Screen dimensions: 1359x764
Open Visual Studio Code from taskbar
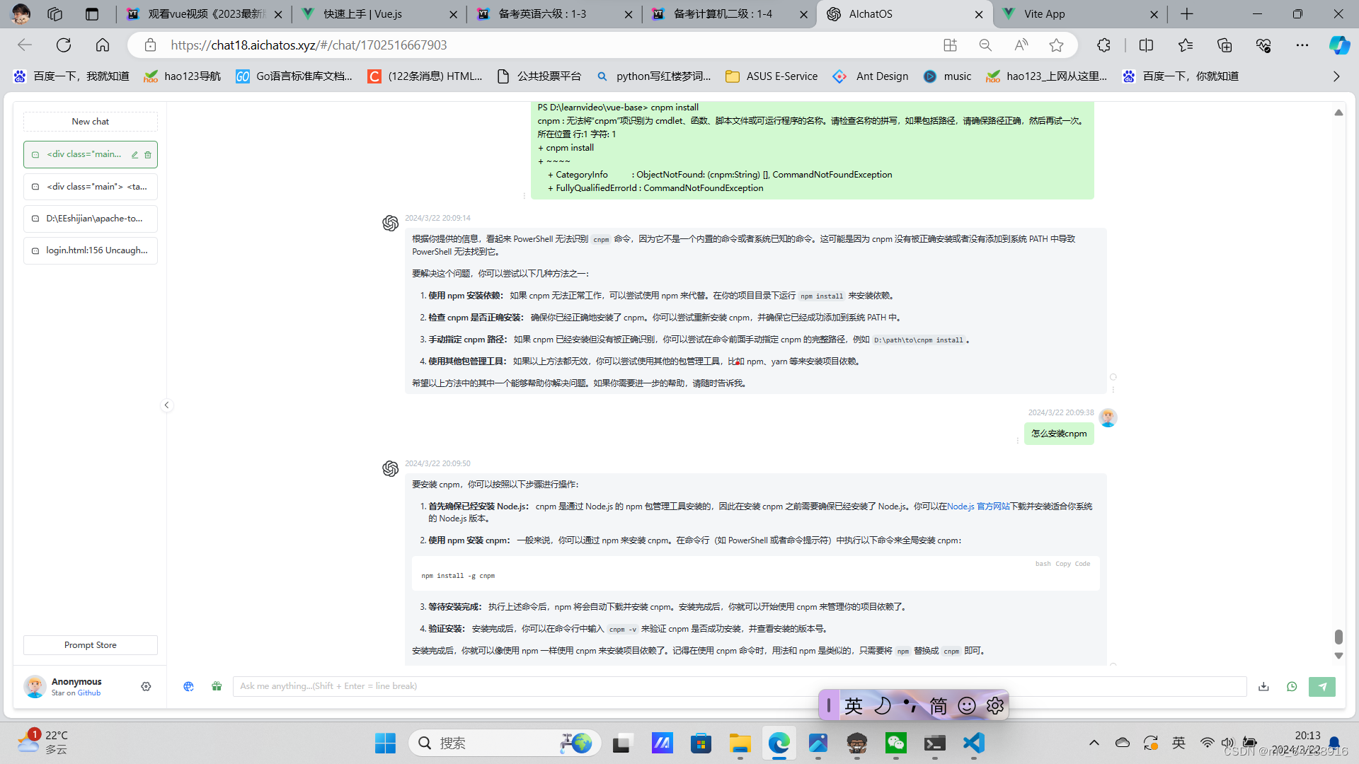[x=974, y=743]
